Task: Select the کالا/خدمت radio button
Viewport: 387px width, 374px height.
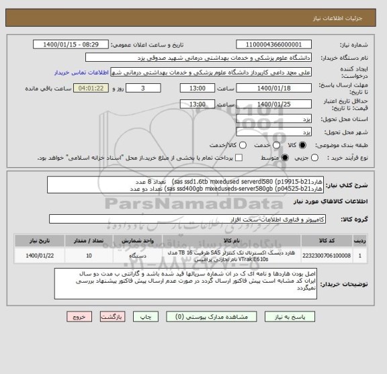Action: pos(243,145)
